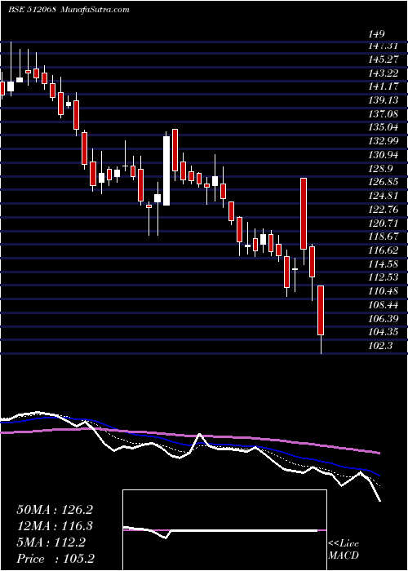Viewport: 408px width, 571px height.
Task: Click the 118.67 price label
Action: pos(384,237)
